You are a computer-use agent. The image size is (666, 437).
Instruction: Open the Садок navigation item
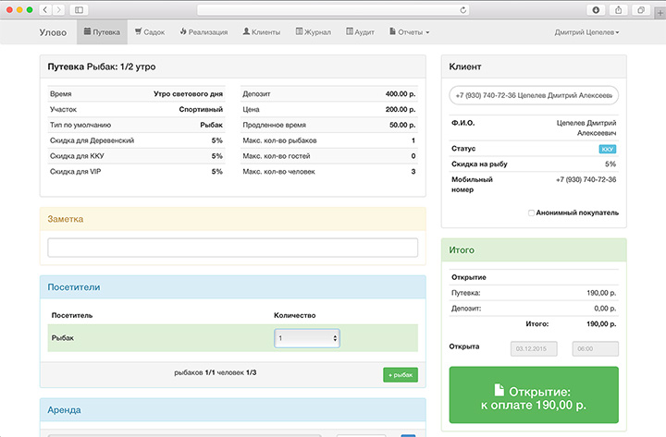pyautogui.click(x=149, y=32)
